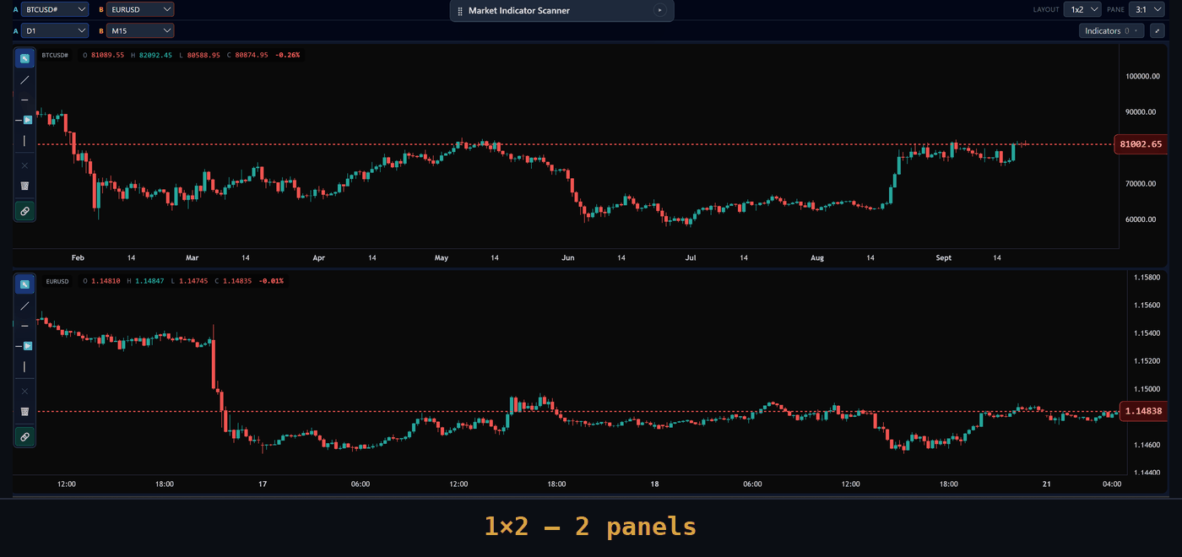The height and width of the screenshot is (557, 1182).
Task: Select the vertical line tool in the BTCUSD chart
Action: [24, 141]
